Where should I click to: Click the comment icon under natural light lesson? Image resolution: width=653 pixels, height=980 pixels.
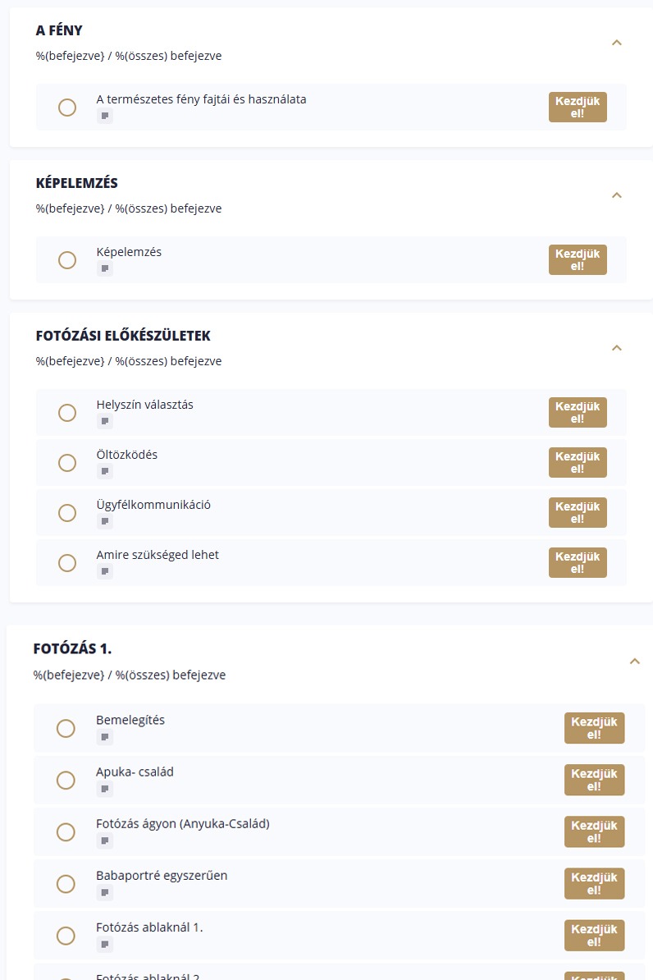coord(104,116)
